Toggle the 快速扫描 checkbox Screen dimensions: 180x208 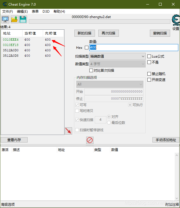77,120
